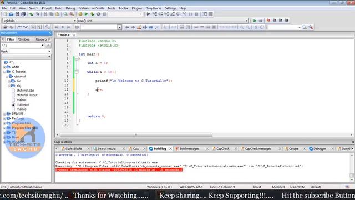Open the Build menu
Viewport: 355px width, 200px height.
58,8
